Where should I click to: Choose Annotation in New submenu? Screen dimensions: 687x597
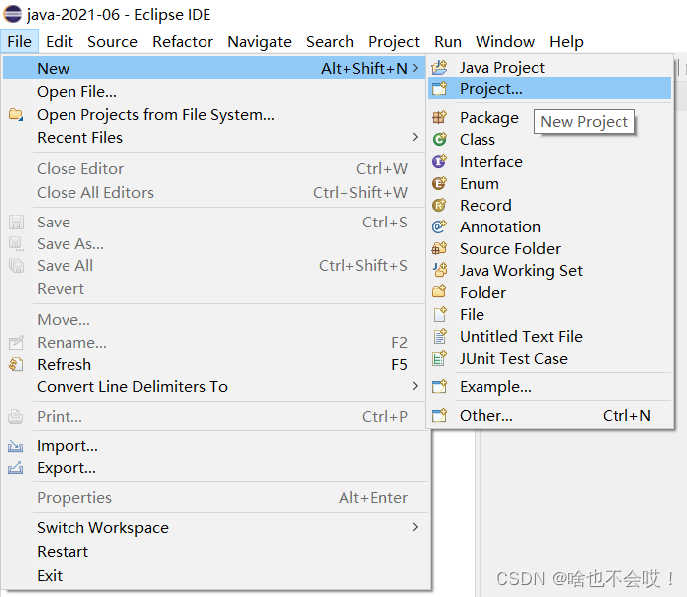(x=550, y=227)
